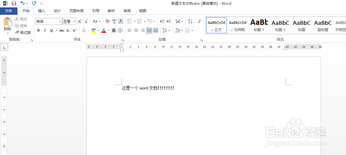Image resolution: width=346 pixels, height=155 pixels.
Task: Expand the highlight color dropdown arrow
Action: [x=99, y=30]
